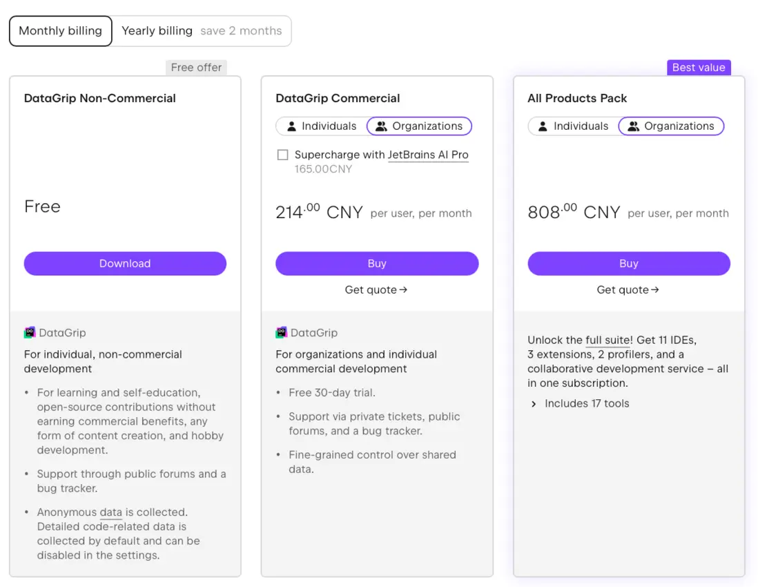Open the JetBrains AI Pro link
This screenshot has height=587, width=758.
click(428, 155)
